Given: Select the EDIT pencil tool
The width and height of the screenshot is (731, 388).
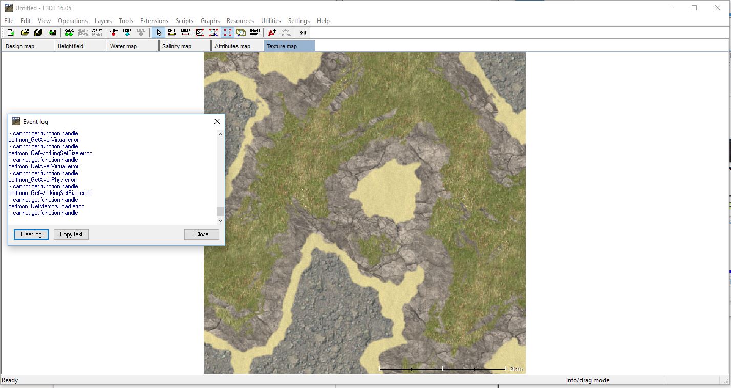Looking at the screenshot, I should tap(172, 32).
